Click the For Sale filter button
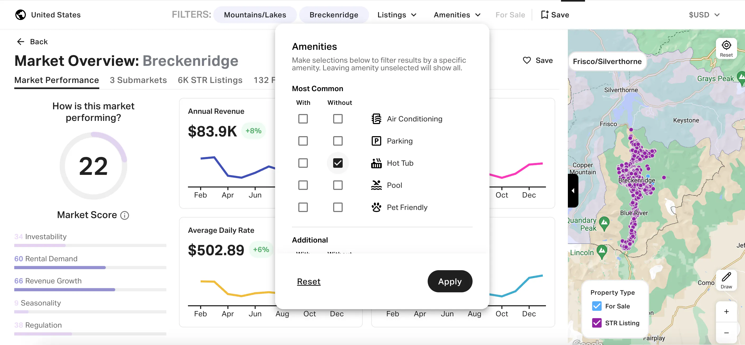The width and height of the screenshot is (745, 345). point(510,15)
